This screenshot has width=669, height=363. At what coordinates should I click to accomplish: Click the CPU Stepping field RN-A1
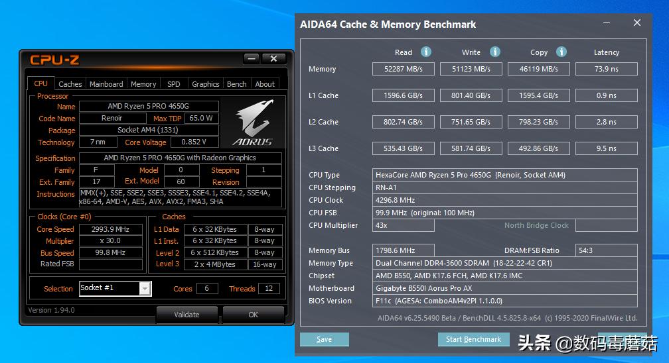tap(504, 187)
